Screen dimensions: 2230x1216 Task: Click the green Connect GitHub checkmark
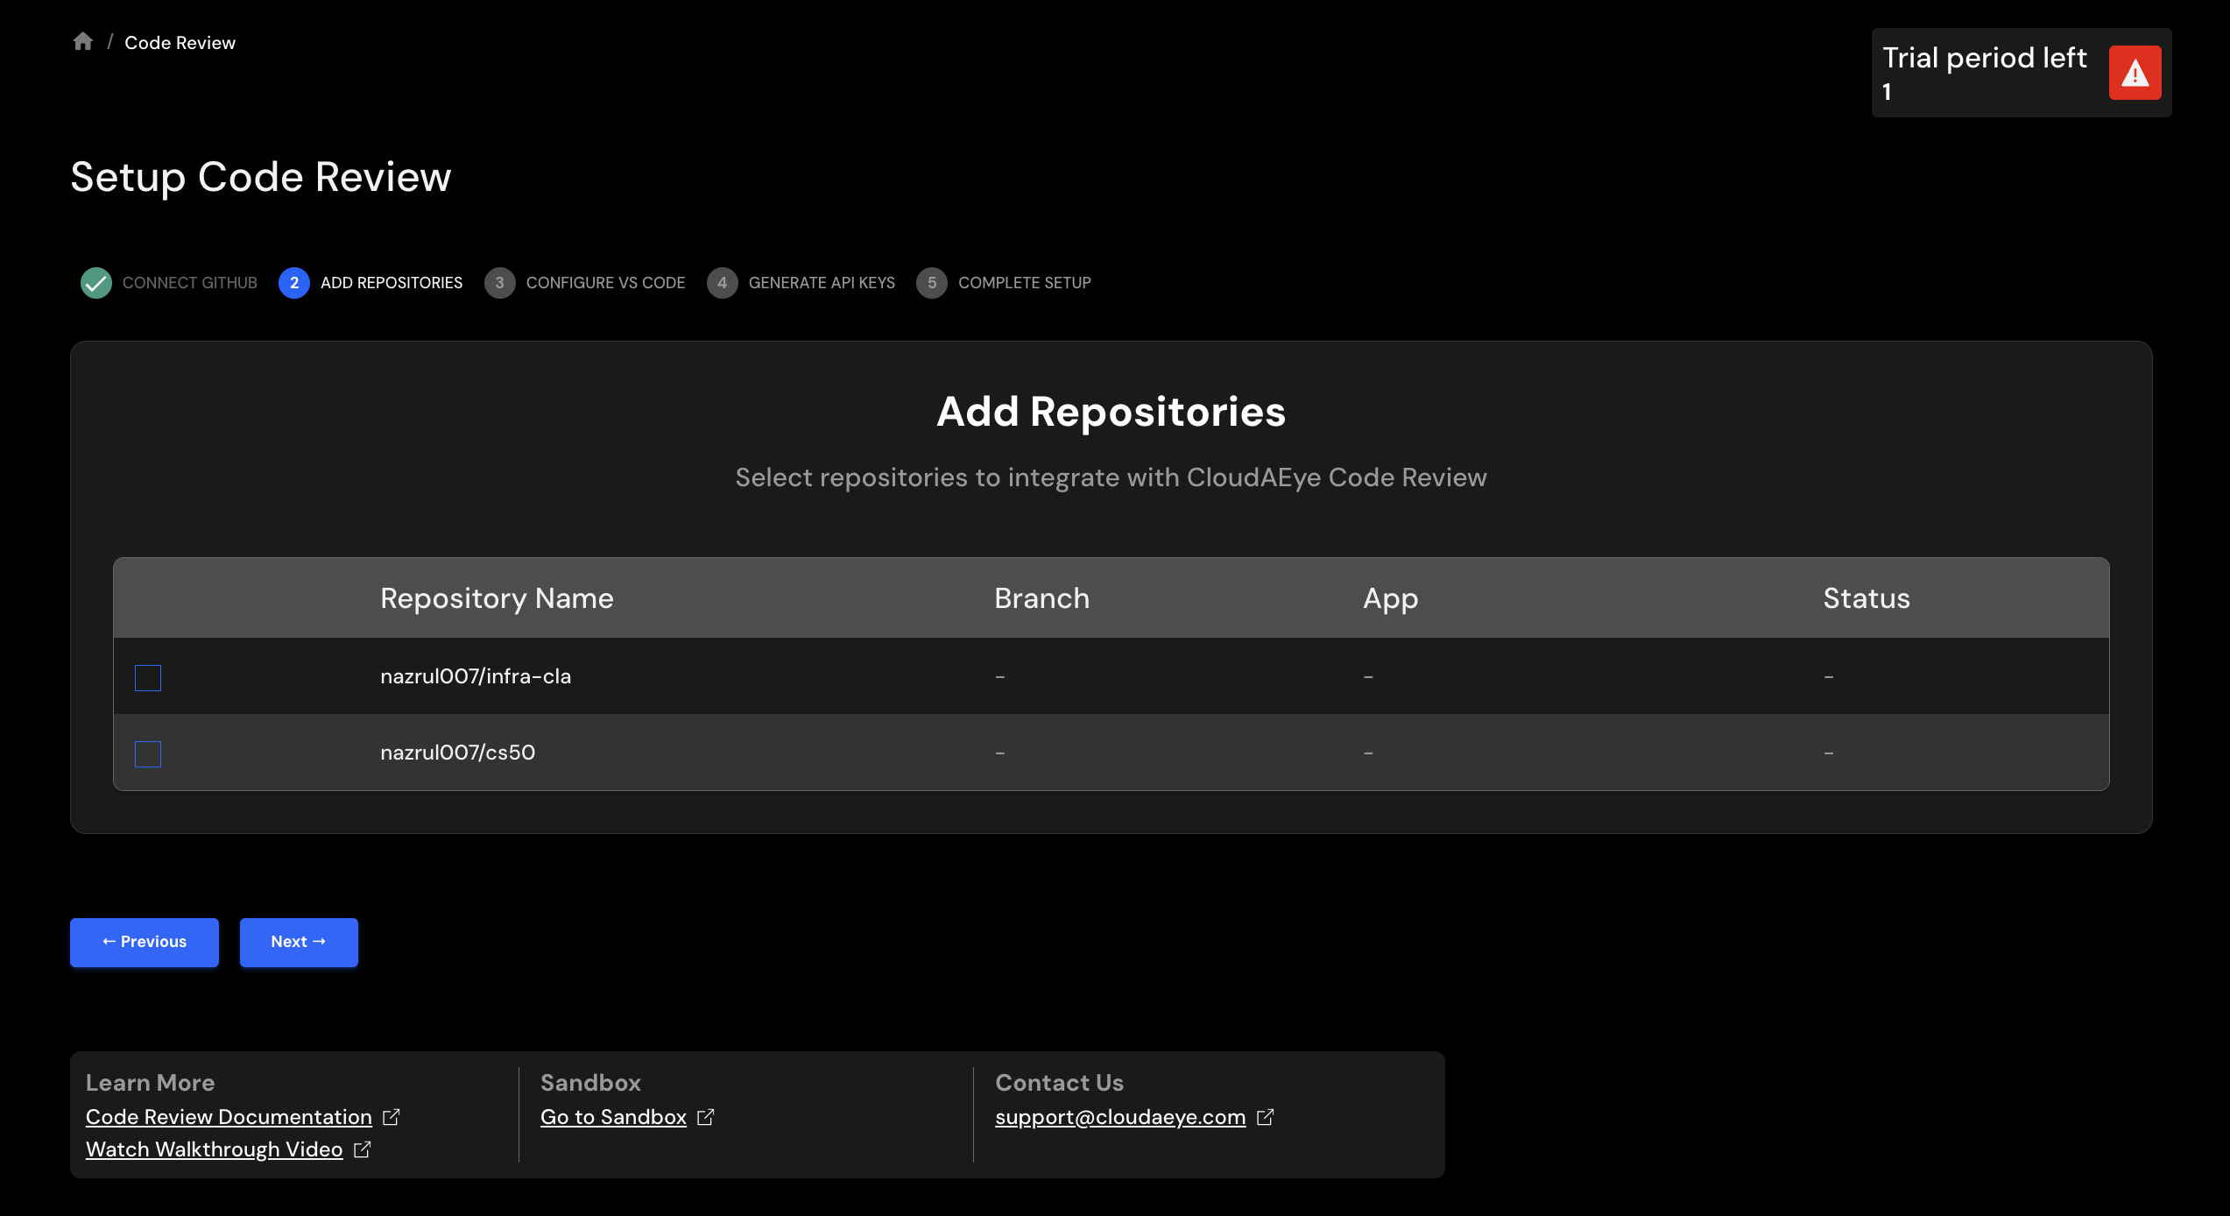96,283
